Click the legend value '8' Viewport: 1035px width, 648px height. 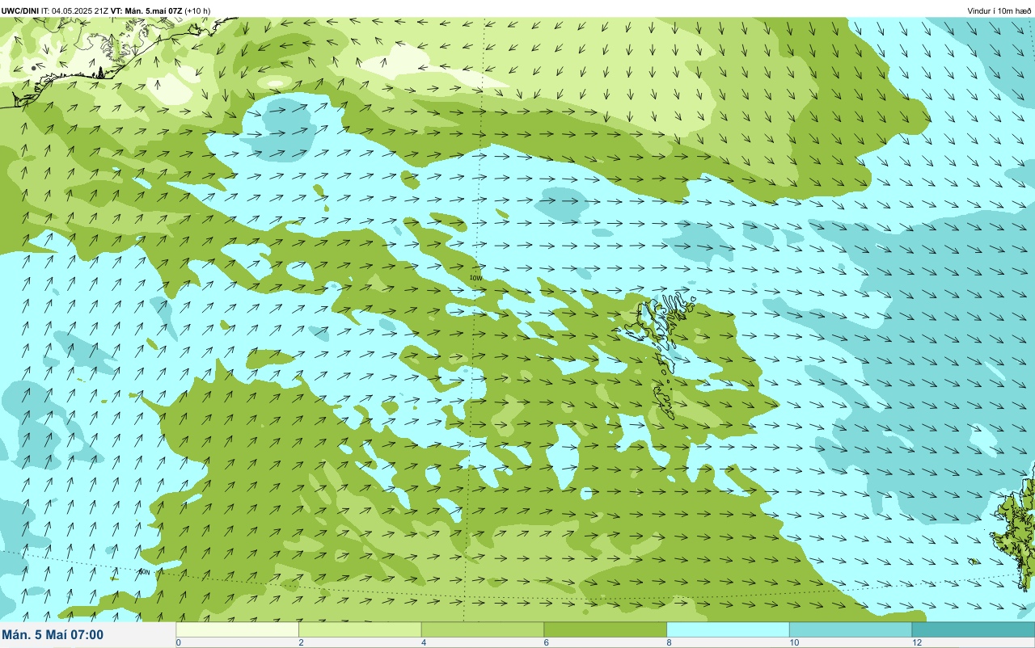click(669, 642)
